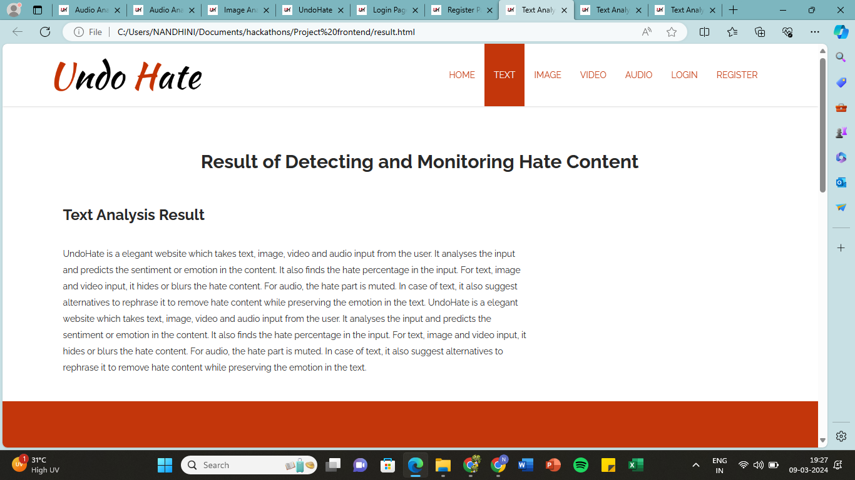Close the Login Page tab

(415, 10)
